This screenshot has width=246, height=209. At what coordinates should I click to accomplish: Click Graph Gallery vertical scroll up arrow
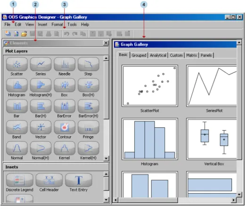coord(239,42)
